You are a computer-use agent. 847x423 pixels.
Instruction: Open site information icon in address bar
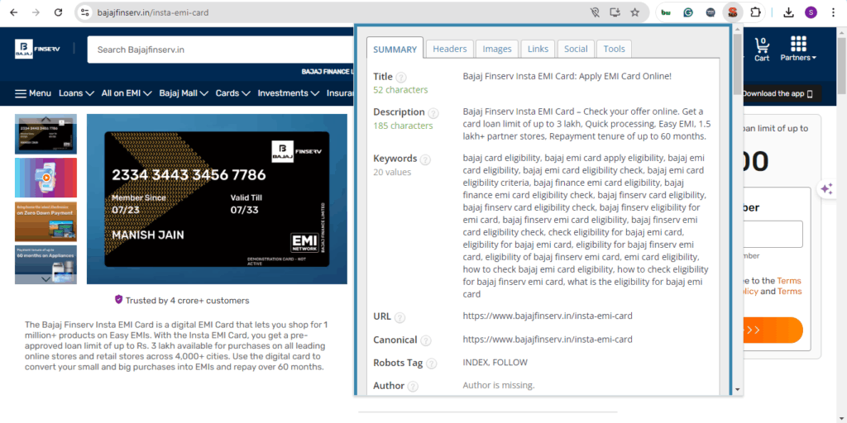click(x=84, y=12)
